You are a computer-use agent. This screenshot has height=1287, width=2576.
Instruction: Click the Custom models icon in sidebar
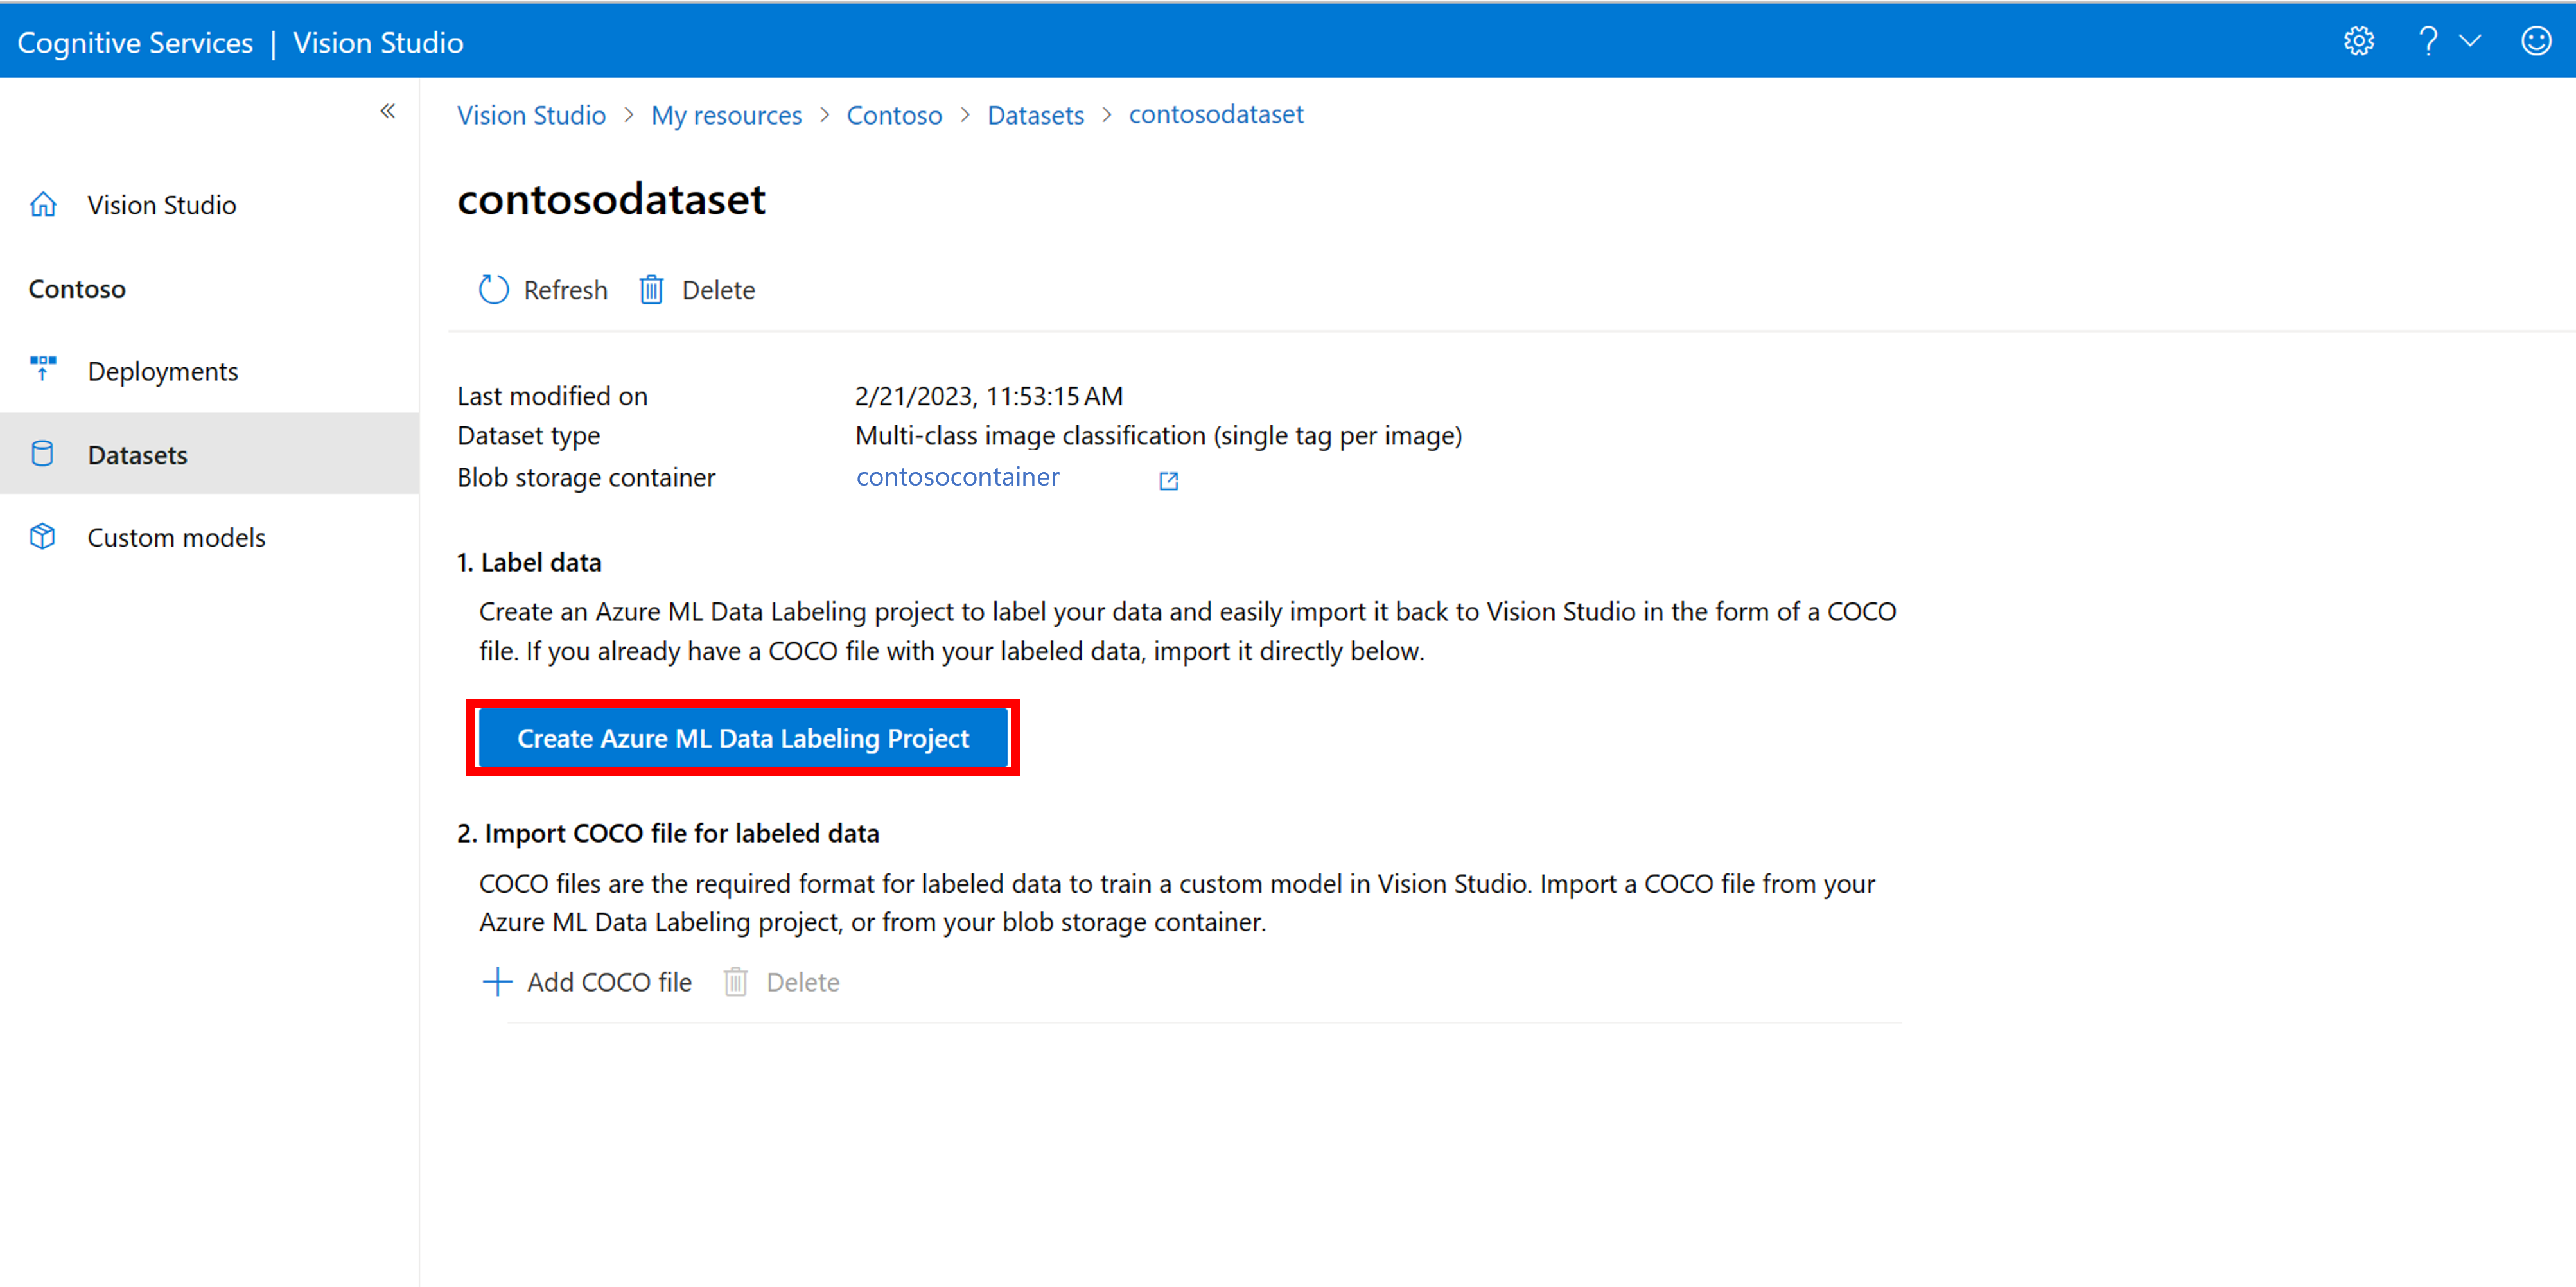click(x=44, y=536)
